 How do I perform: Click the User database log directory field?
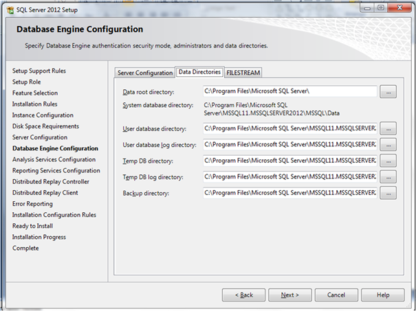(290, 145)
